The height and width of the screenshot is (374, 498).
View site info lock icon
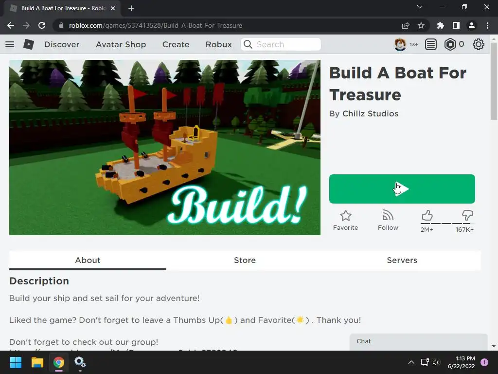pyautogui.click(x=61, y=25)
